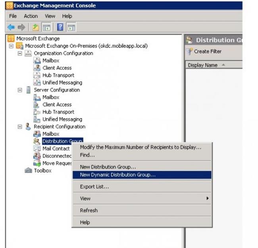Click the Toolbox icon in tree
258x248 pixels.
pyautogui.click(x=28, y=170)
